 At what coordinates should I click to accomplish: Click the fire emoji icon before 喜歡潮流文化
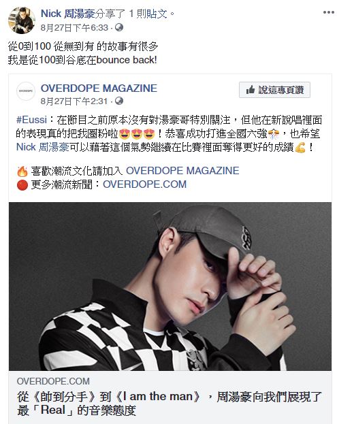tap(22, 172)
